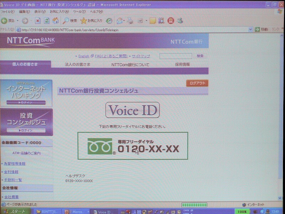Open the ツール(T) menu

point(79,12)
